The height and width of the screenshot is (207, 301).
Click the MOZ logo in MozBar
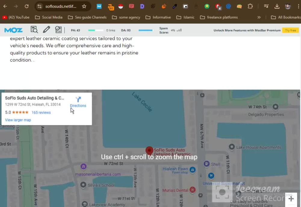pyautogui.click(x=13, y=30)
